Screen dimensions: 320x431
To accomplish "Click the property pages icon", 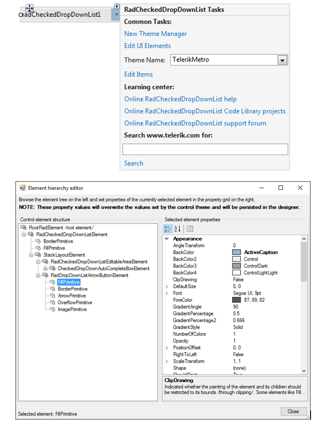I will tap(190, 228).
